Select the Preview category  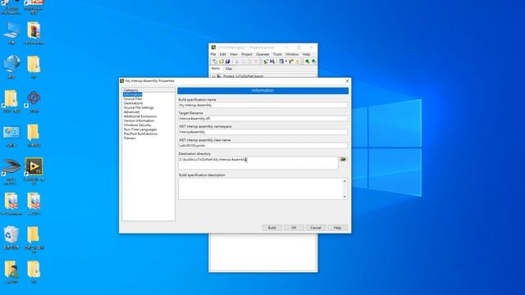coord(130,138)
